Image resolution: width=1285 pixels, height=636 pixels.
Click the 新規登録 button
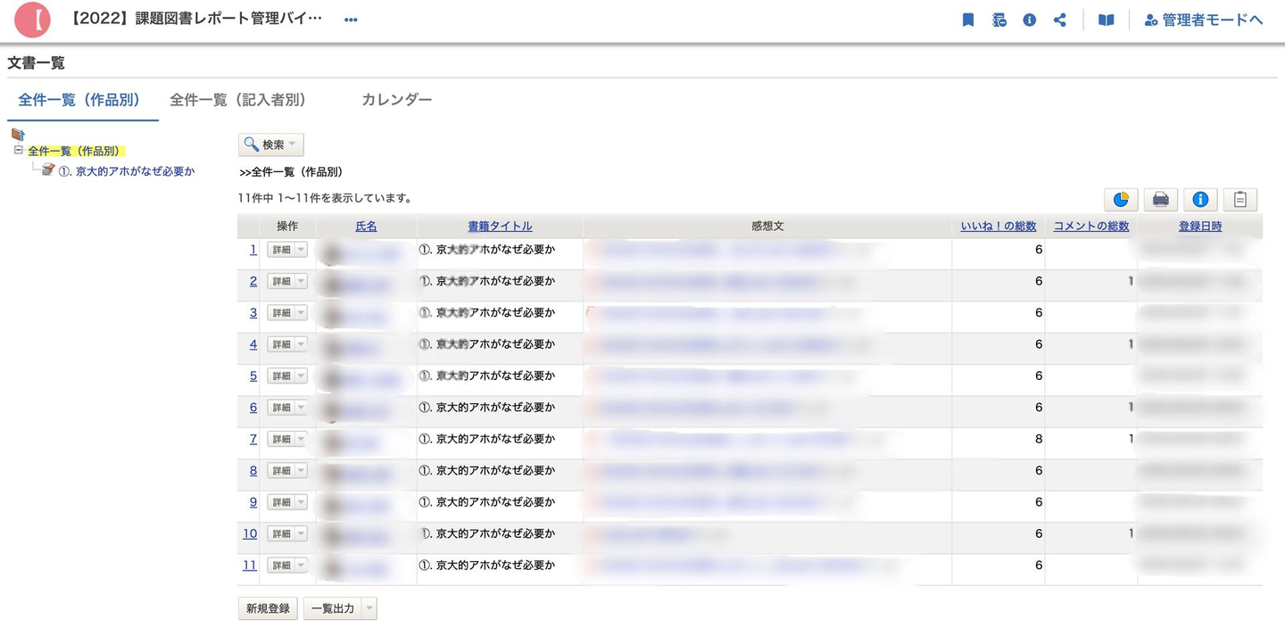(268, 608)
